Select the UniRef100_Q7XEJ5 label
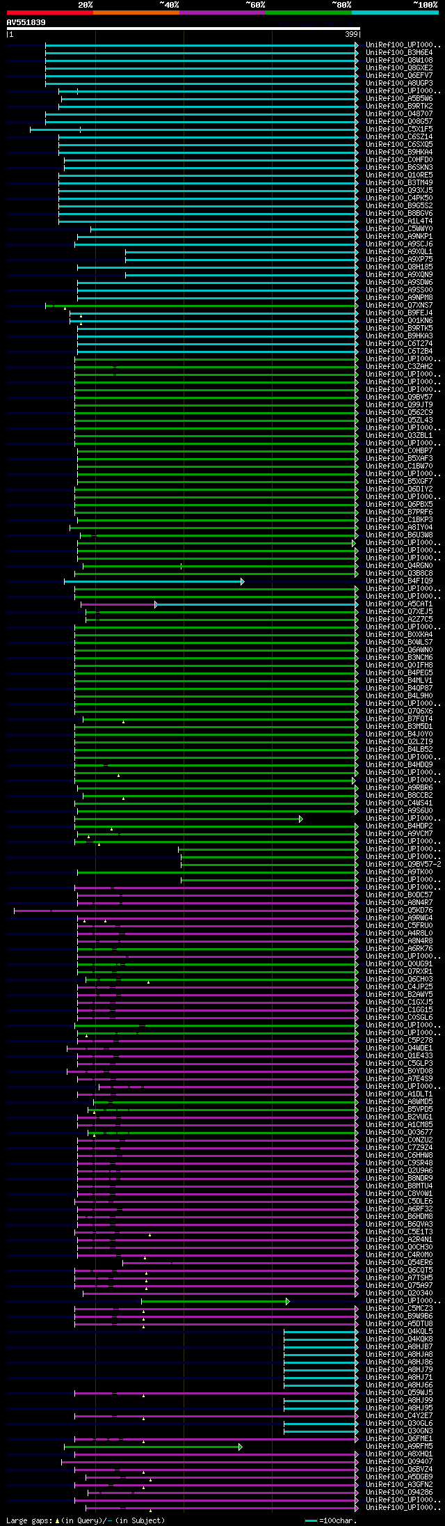445x1526 pixels. (399, 611)
